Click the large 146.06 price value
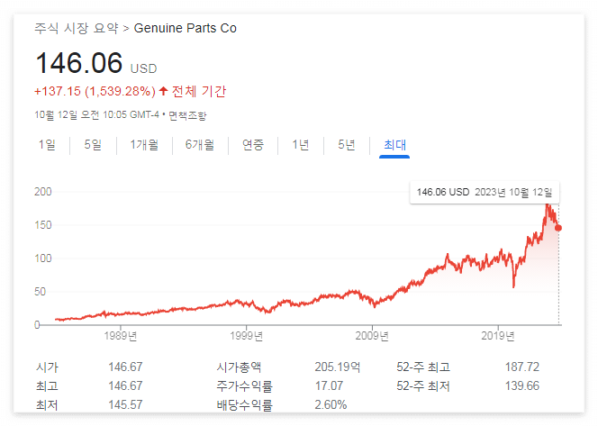The height and width of the screenshot is (426, 598). click(79, 63)
